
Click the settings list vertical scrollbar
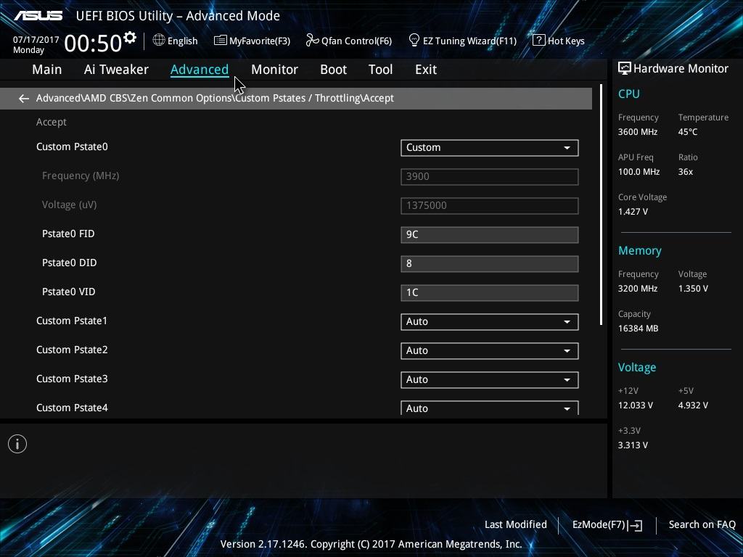tap(601, 205)
